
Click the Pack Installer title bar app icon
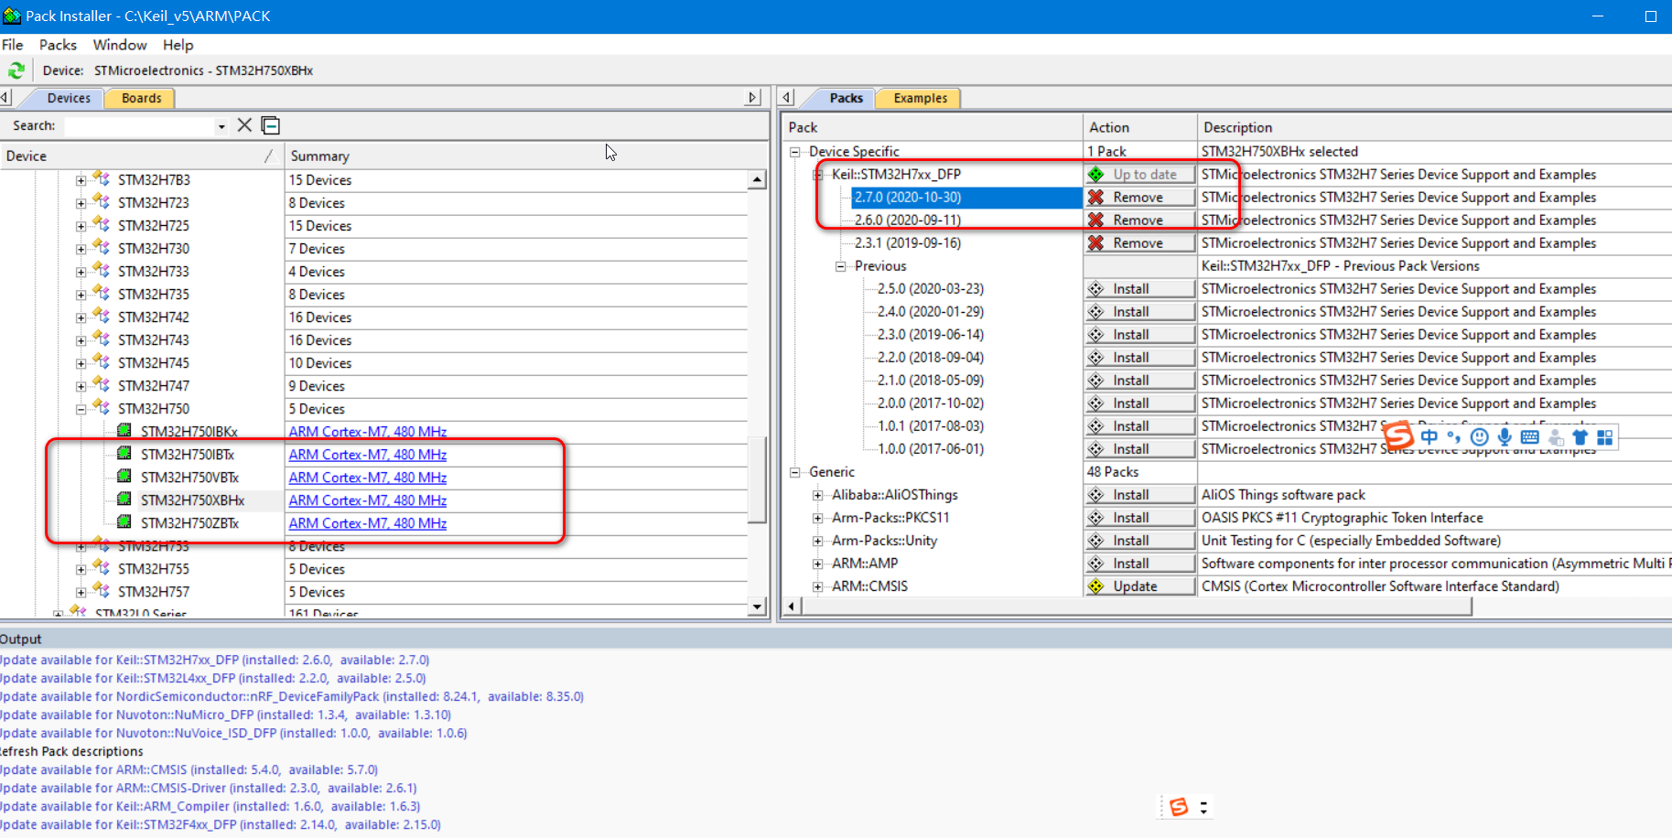pos(12,16)
